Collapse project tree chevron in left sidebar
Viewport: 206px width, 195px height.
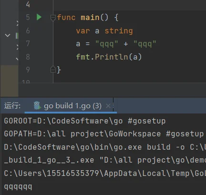click(x=8, y=35)
